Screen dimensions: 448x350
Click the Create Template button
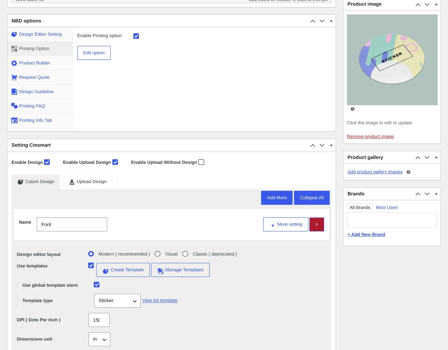(123, 270)
